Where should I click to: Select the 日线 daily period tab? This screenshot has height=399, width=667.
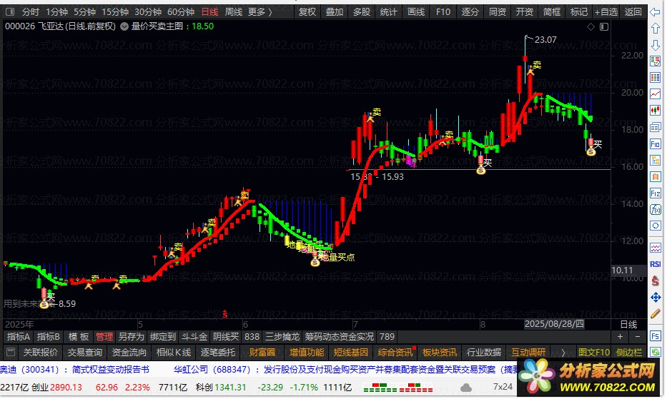click(x=209, y=12)
